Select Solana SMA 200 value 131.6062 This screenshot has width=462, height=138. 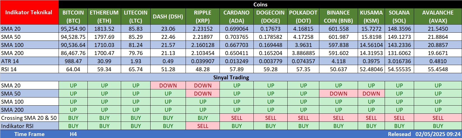tap(399, 53)
